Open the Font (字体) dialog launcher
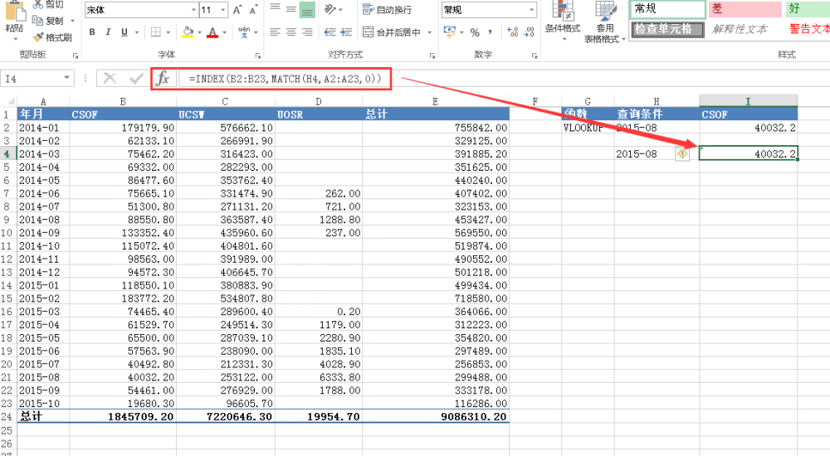The width and height of the screenshot is (830, 456). coord(258,55)
